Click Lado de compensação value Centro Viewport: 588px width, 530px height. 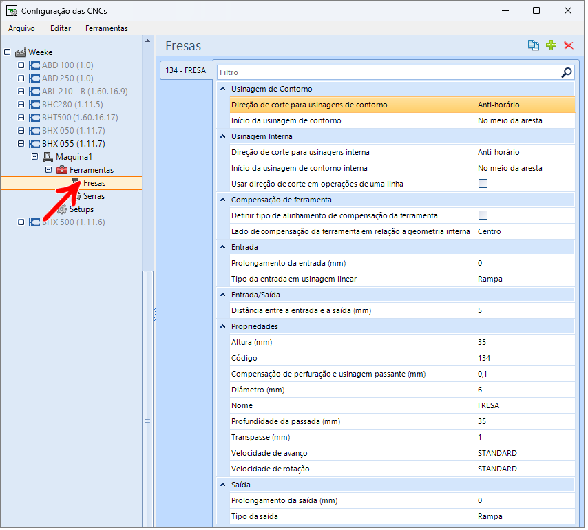[x=525, y=231]
